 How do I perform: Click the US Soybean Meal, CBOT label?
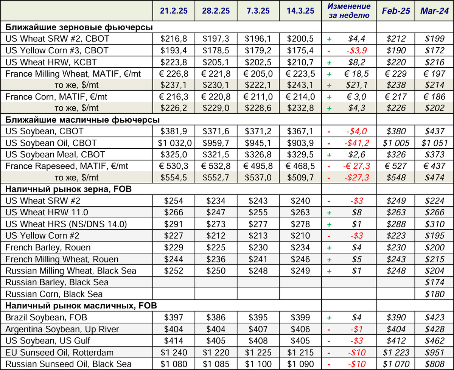click(x=55, y=155)
